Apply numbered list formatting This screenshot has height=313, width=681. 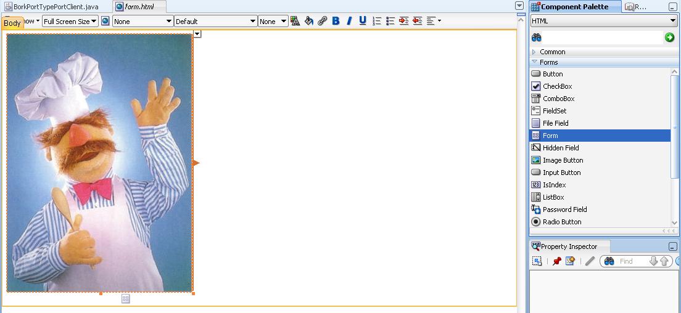click(x=377, y=21)
